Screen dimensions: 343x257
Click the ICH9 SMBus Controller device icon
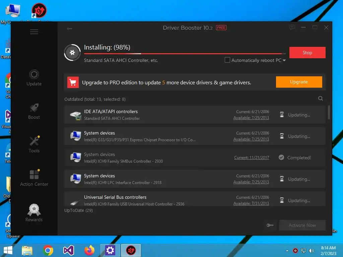point(75,158)
